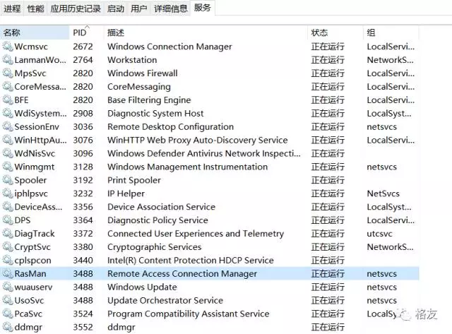Viewport: 452px width, 334px height.
Task: Click the utcsvc group cell
Action: pos(379,234)
